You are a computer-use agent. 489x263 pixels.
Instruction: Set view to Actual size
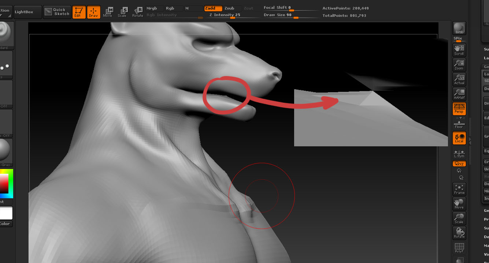click(459, 79)
